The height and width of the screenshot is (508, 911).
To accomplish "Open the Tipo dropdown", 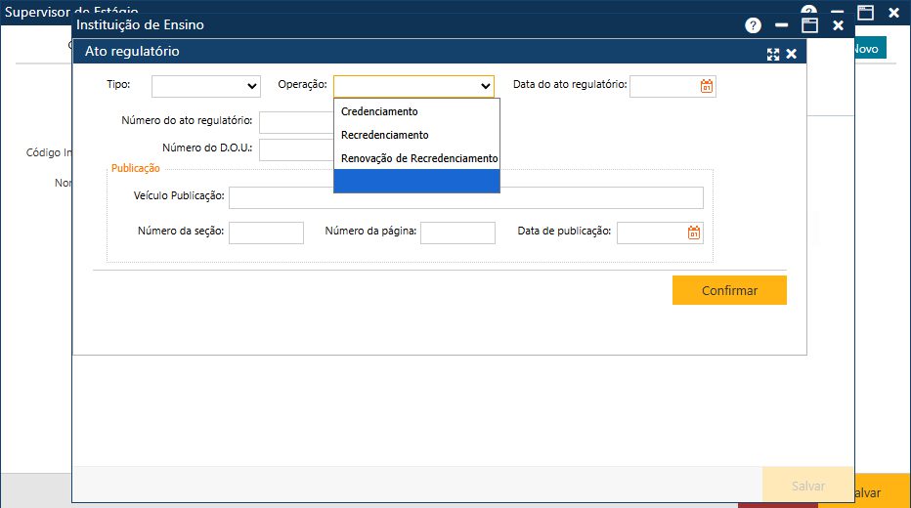I will (205, 87).
